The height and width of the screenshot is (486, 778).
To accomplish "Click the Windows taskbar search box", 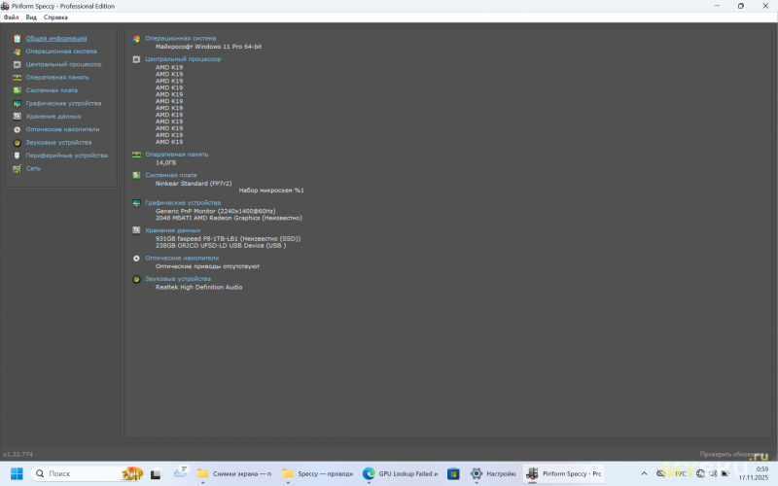I will (x=88, y=474).
